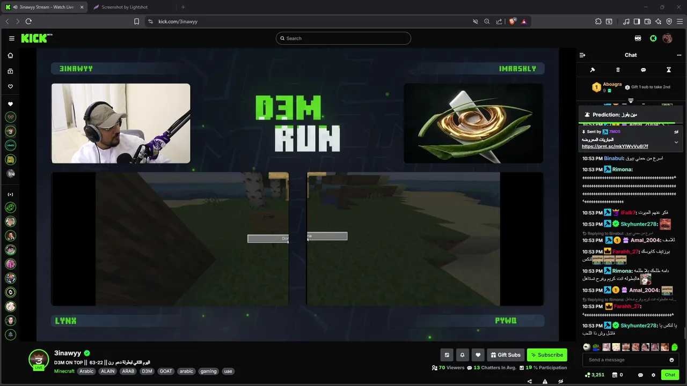The width and height of the screenshot is (687, 386).
Task: Select the uae tag
Action: coord(228,371)
